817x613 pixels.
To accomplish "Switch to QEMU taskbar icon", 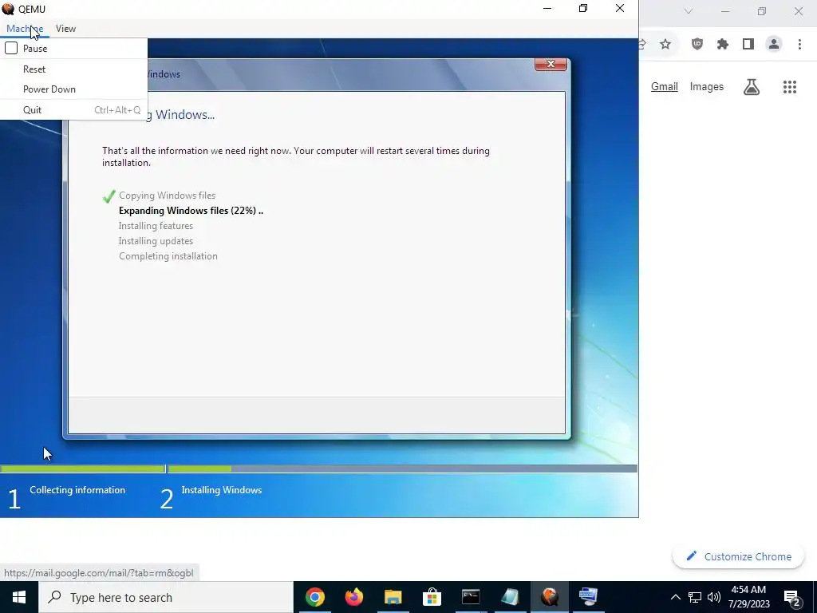I will pyautogui.click(x=549, y=597).
